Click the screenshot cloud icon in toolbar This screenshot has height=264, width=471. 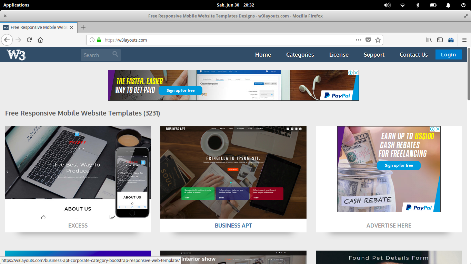(451, 40)
